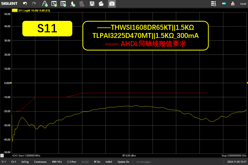This screenshot has width=248, height=165.
Task: Open the IntTrig trigger source selector
Action: [25, 162]
